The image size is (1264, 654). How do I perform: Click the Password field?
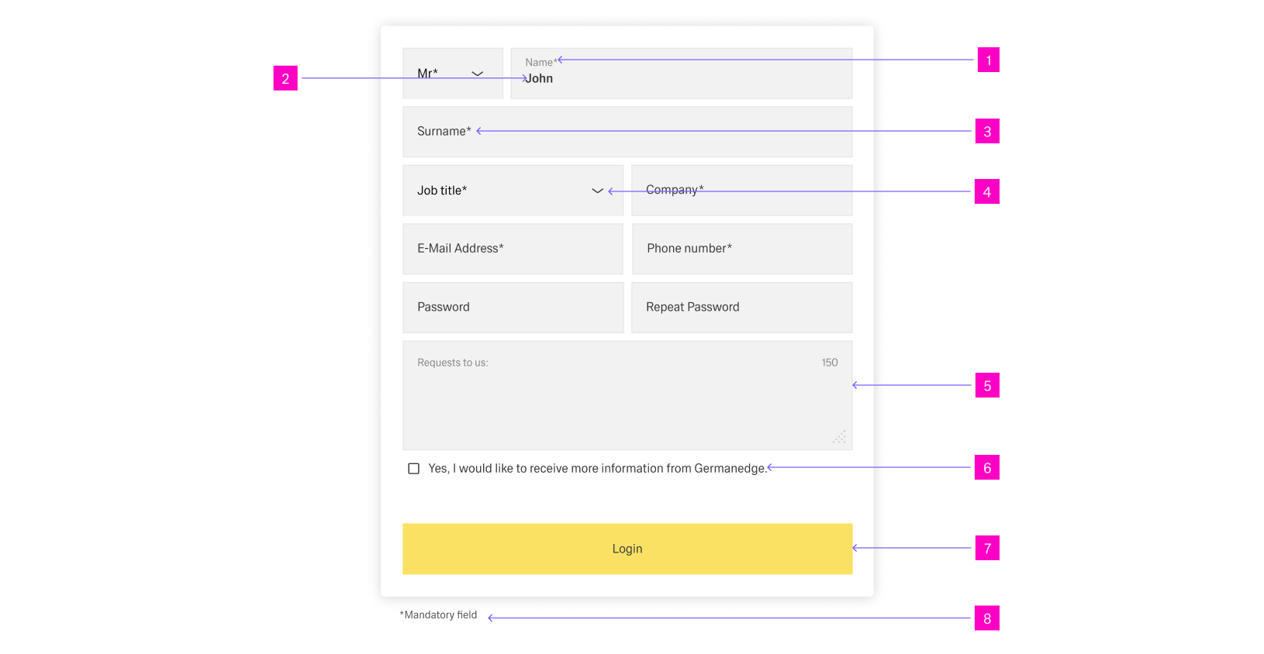click(x=512, y=308)
